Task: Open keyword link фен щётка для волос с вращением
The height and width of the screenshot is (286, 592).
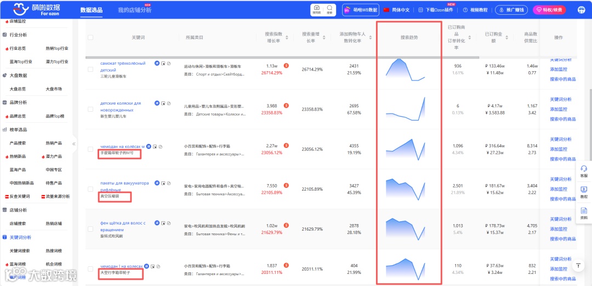Action: pyautogui.click(x=123, y=226)
